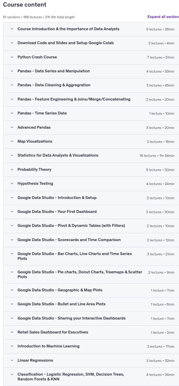Click the Introduction to Machine Learning chevron
Screen dimensions: 179x386
[12, 346]
